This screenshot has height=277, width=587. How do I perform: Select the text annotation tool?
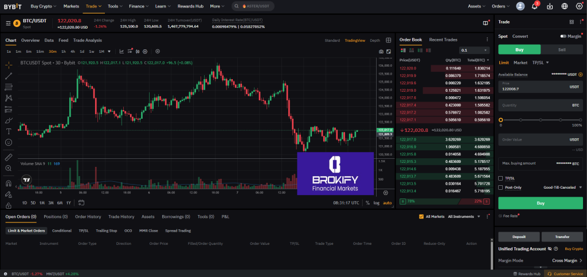point(9,131)
